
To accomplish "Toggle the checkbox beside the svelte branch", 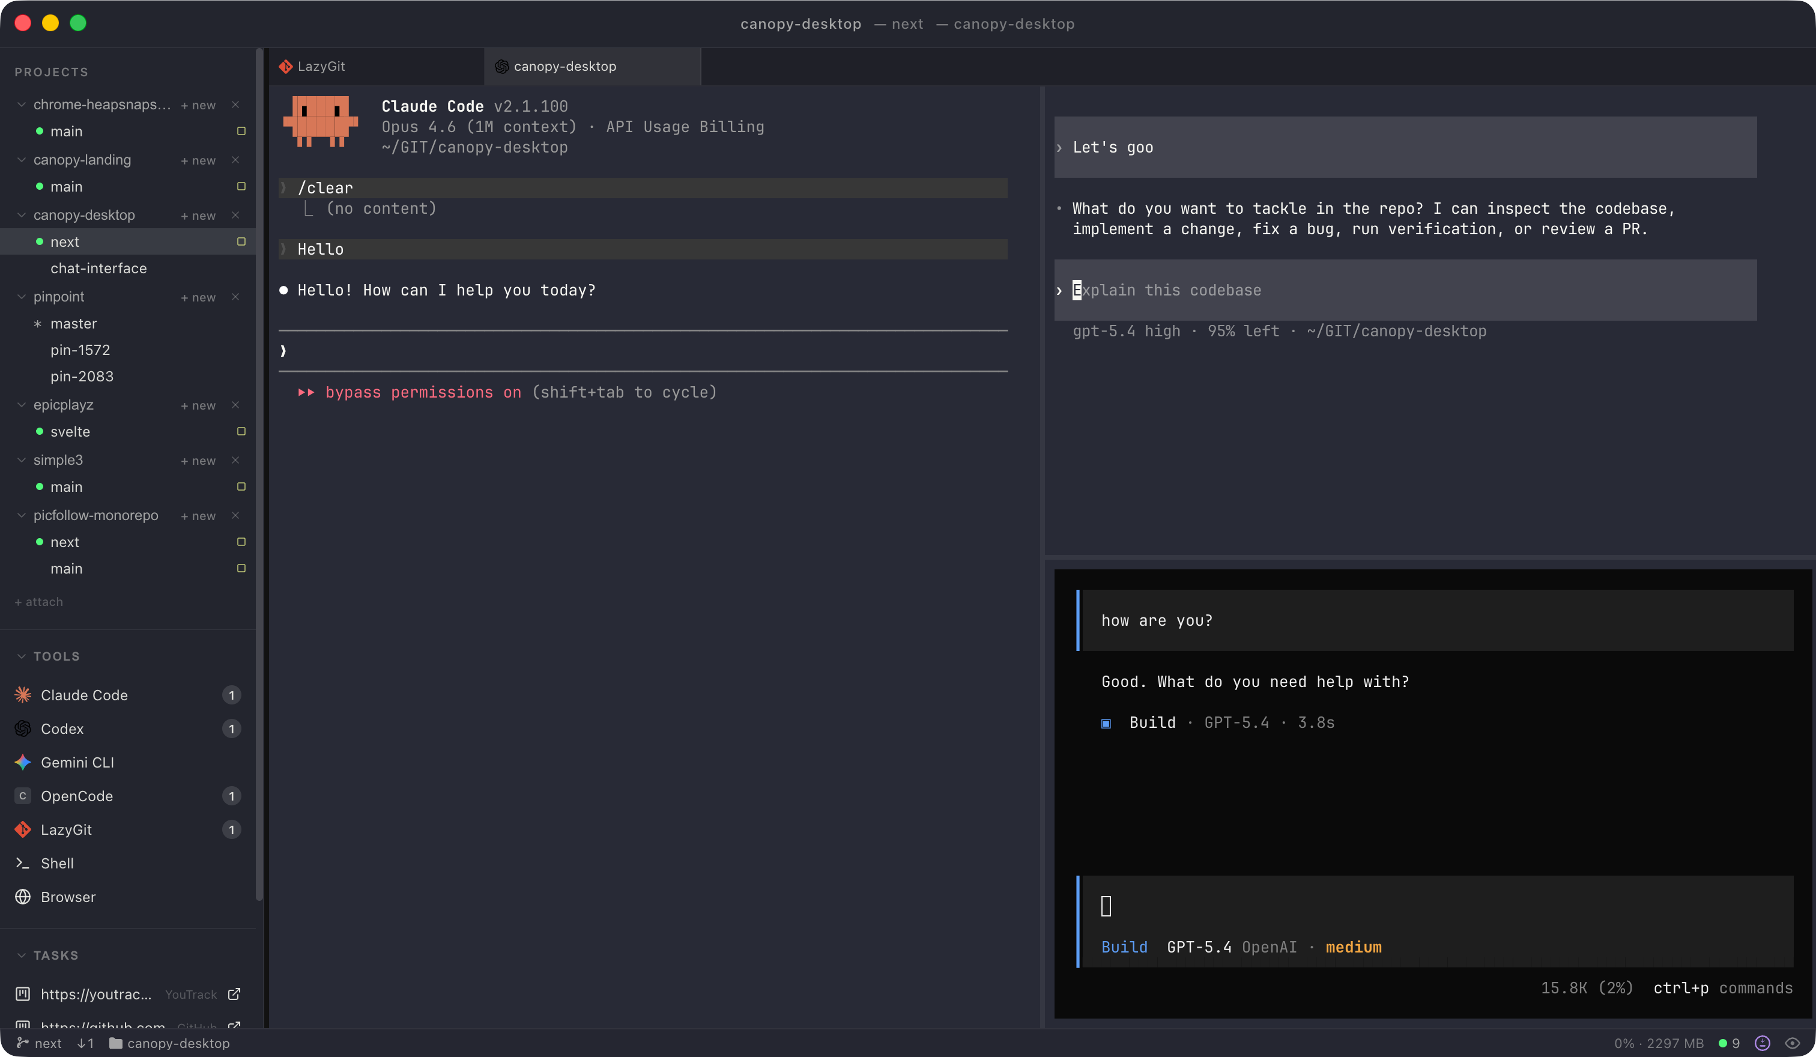I will pos(241,431).
